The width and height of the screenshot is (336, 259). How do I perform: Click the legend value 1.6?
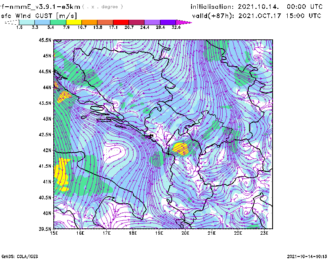19,27
